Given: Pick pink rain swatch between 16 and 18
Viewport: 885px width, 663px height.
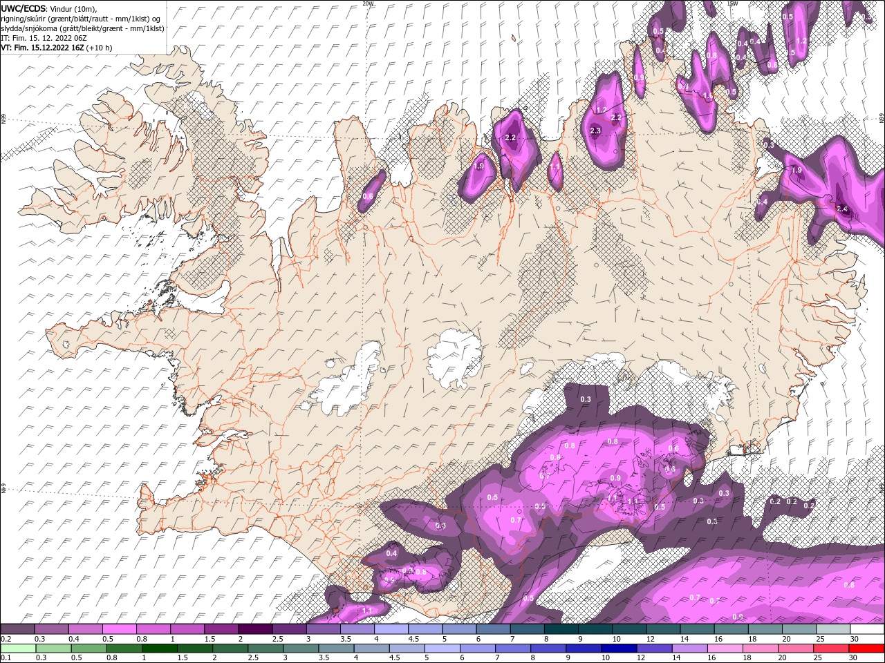Looking at the screenshot, I should click(726, 649).
